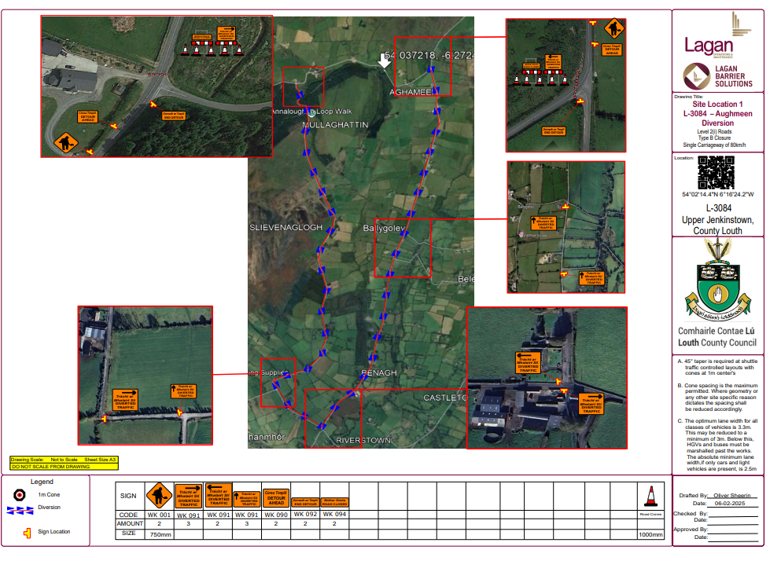
Task: Click the WK 090 Detour Ahead sign in the table
Action: click(x=276, y=496)
